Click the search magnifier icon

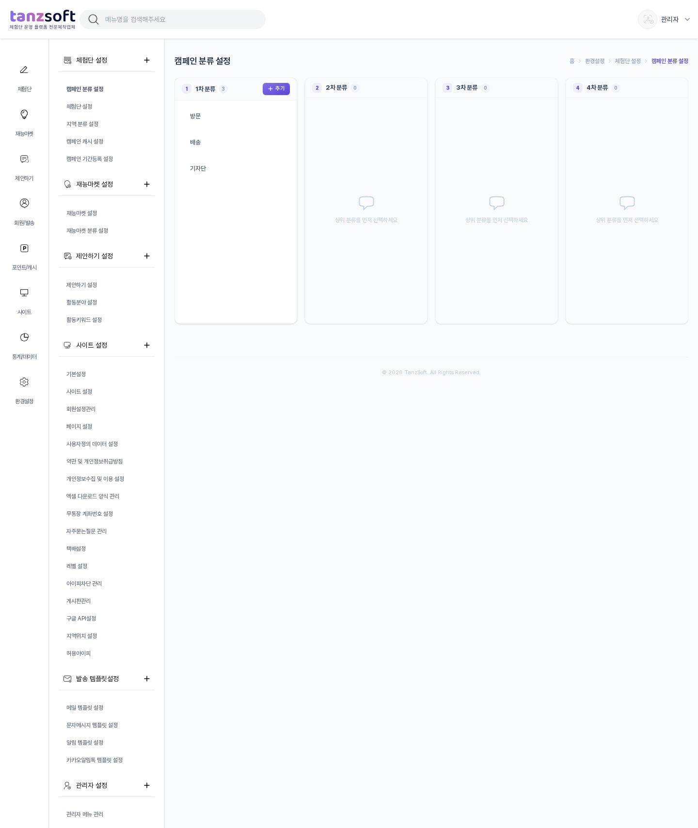(94, 19)
